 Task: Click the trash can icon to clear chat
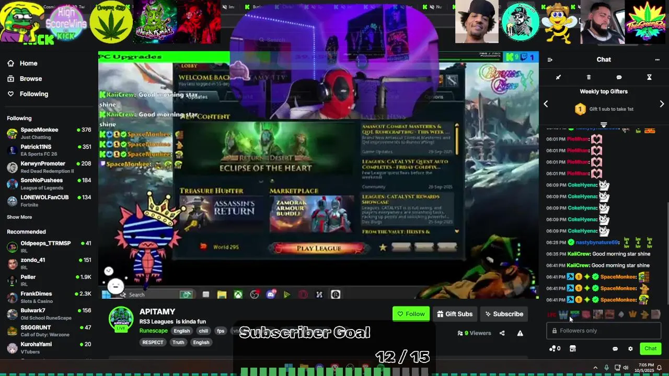(x=589, y=77)
